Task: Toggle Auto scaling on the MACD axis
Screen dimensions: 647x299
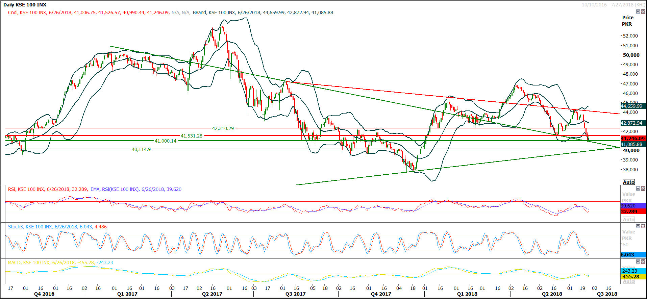Action: pos(628,281)
